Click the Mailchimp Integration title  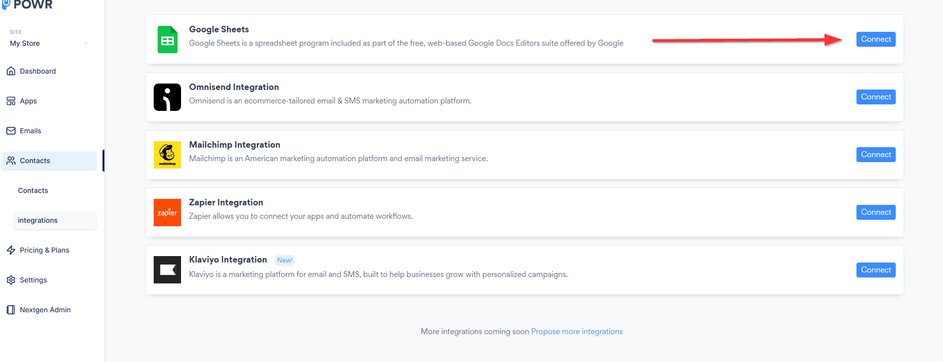[x=235, y=145]
